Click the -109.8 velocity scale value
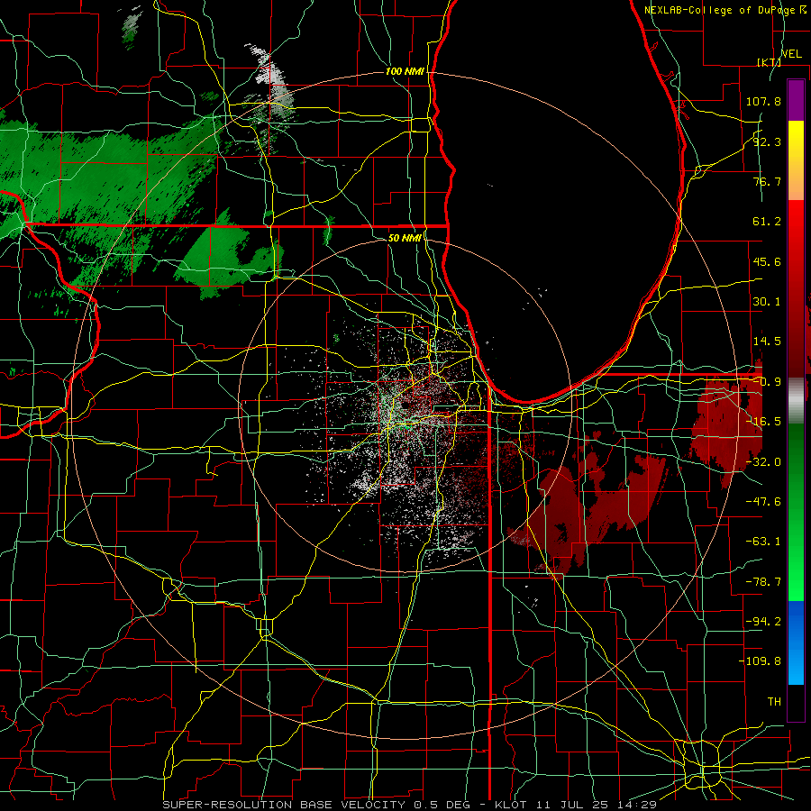811x811 pixels. point(760,661)
